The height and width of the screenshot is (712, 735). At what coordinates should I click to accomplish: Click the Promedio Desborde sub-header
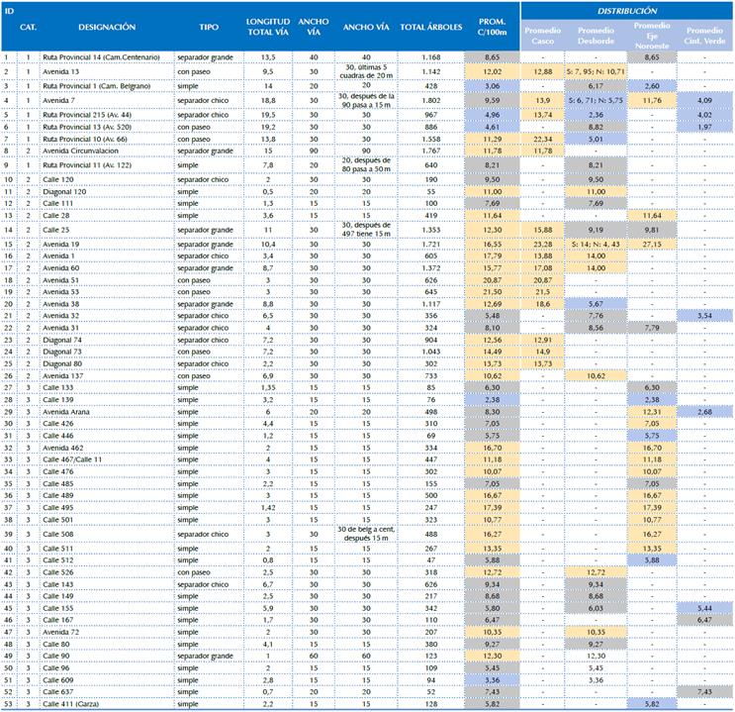596,36
